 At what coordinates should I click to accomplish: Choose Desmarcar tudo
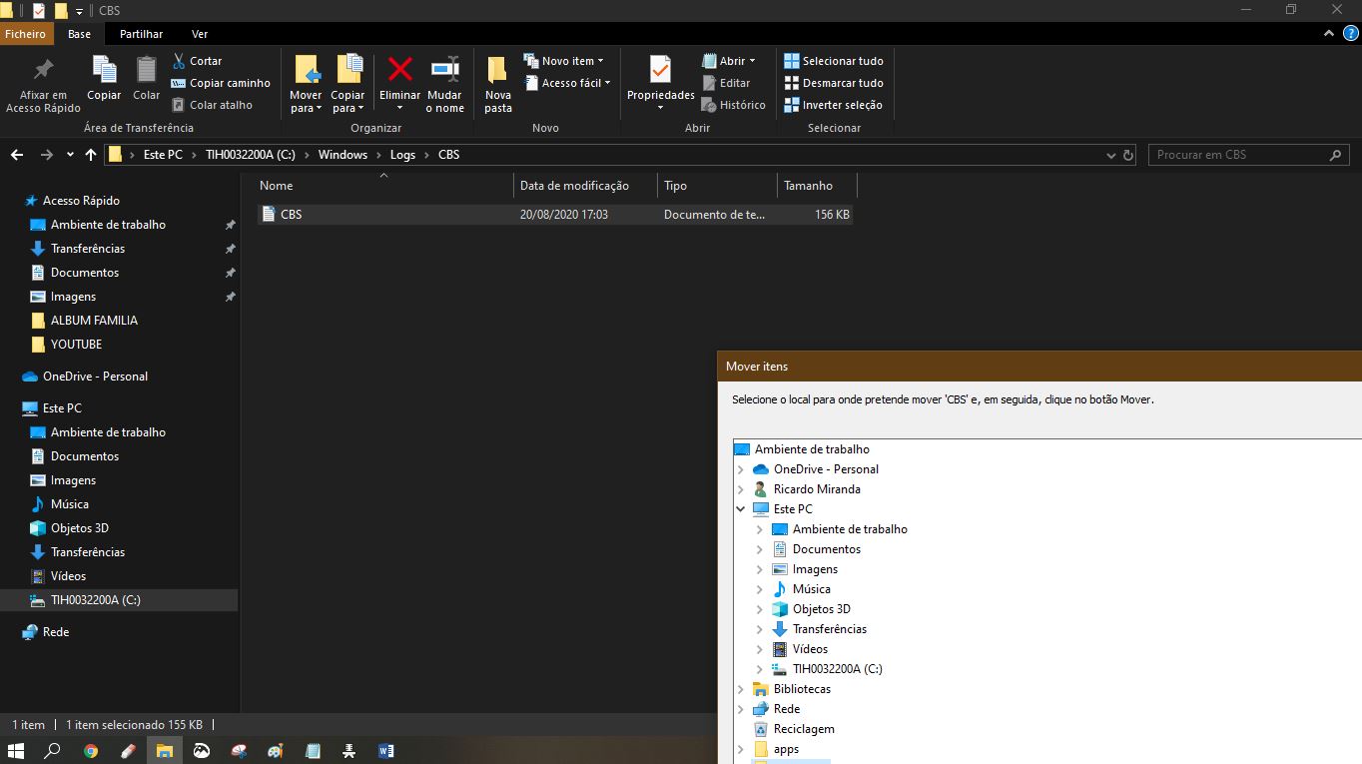834,83
